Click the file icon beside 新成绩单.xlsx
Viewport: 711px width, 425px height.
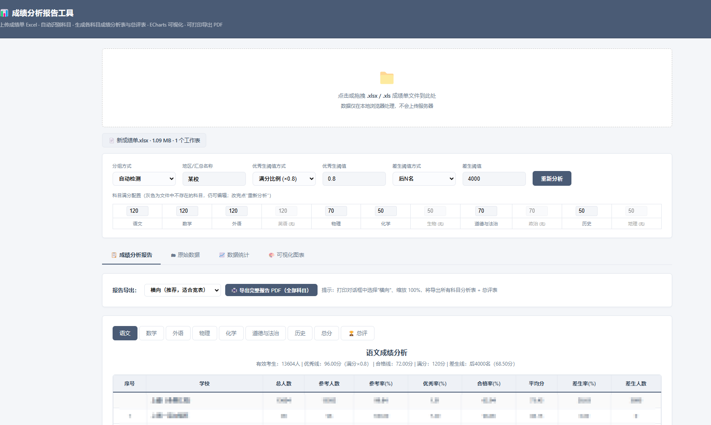point(112,141)
